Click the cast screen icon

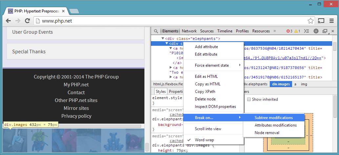[x=321, y=21]
